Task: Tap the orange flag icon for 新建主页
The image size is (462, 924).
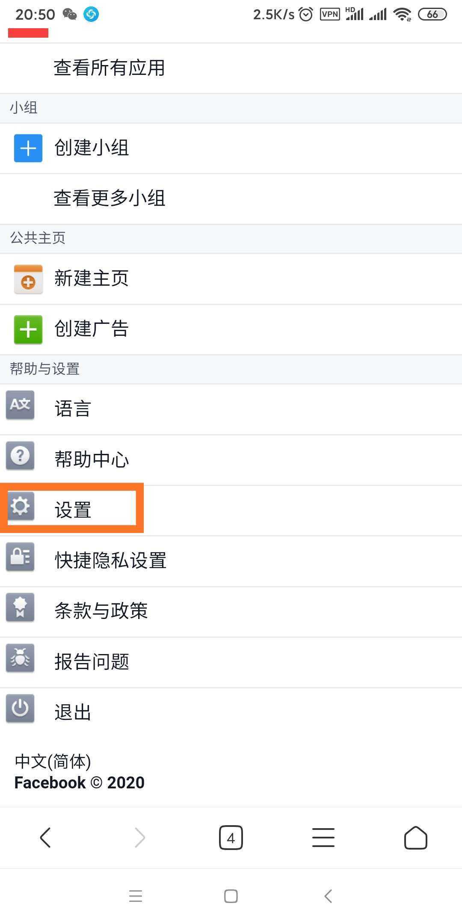Action: click(27, 278)
